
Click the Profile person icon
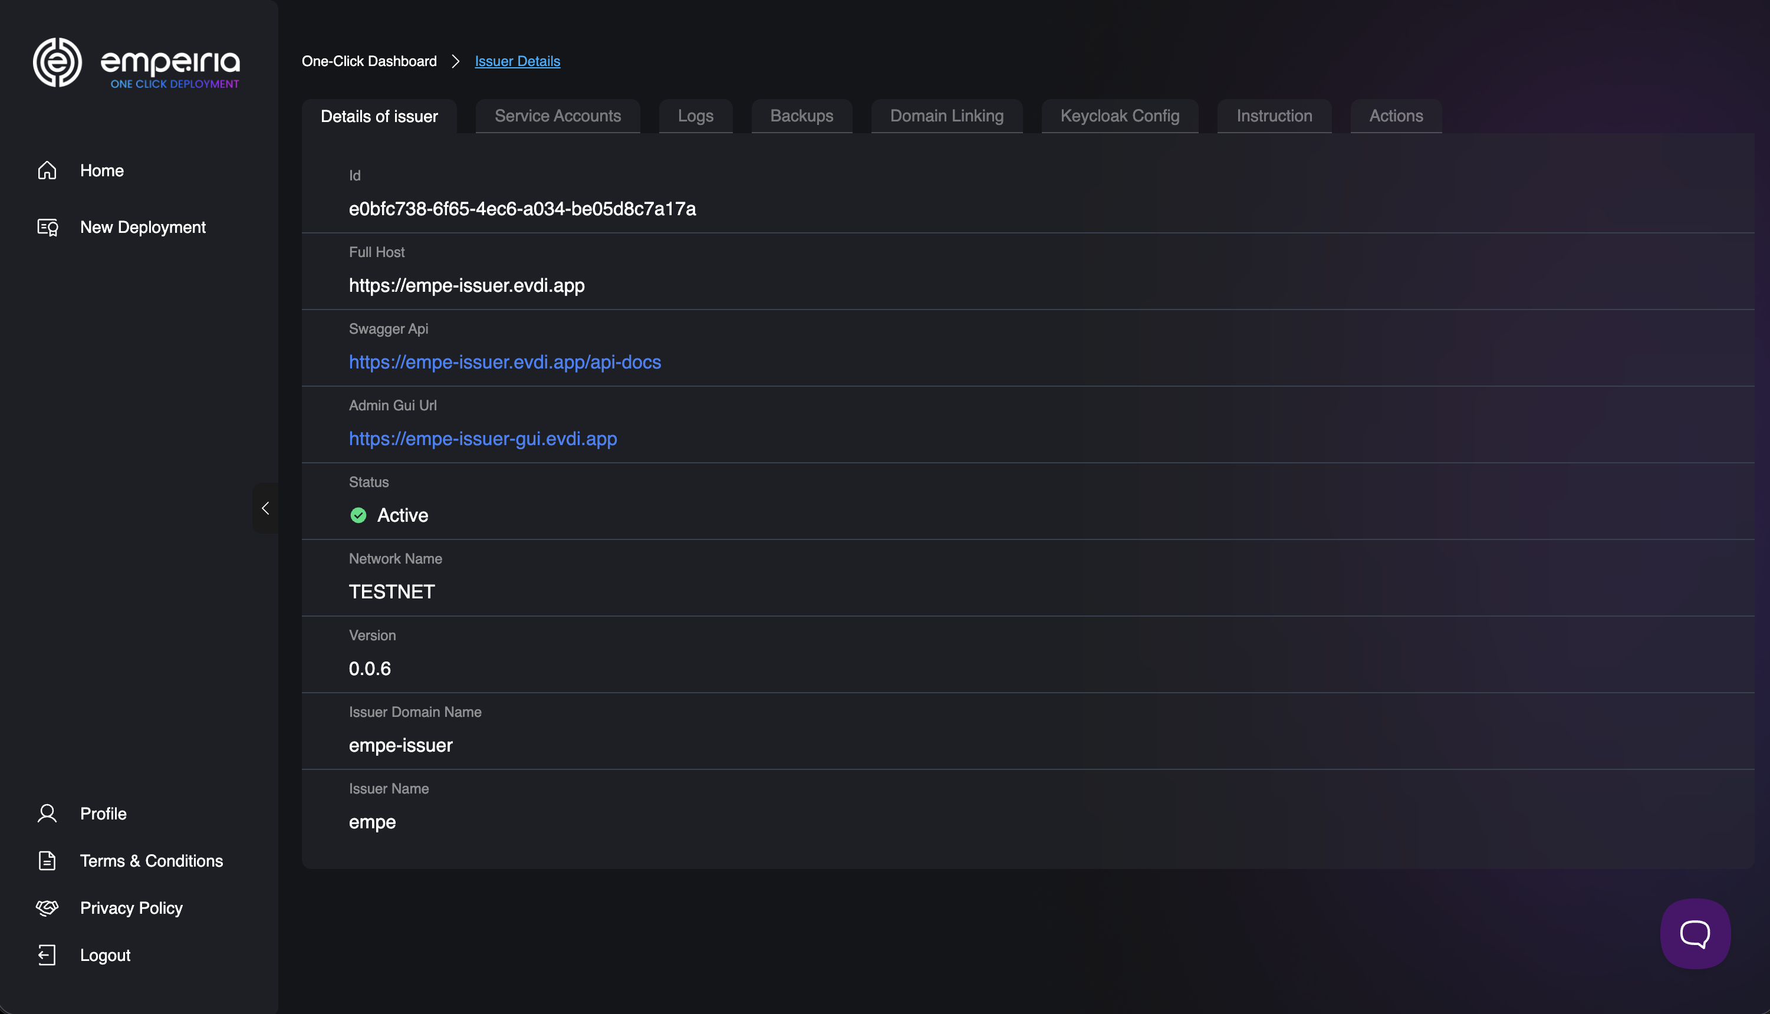coord(47,814)
